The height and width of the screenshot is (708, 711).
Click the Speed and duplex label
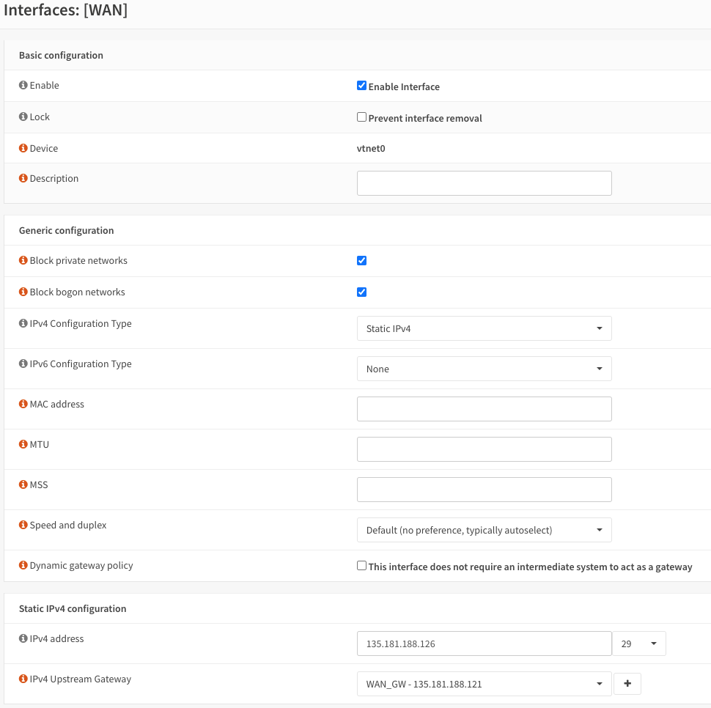tap(68, 525)
